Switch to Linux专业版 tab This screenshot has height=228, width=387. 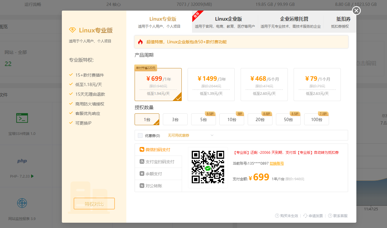(x=159, y=22)
